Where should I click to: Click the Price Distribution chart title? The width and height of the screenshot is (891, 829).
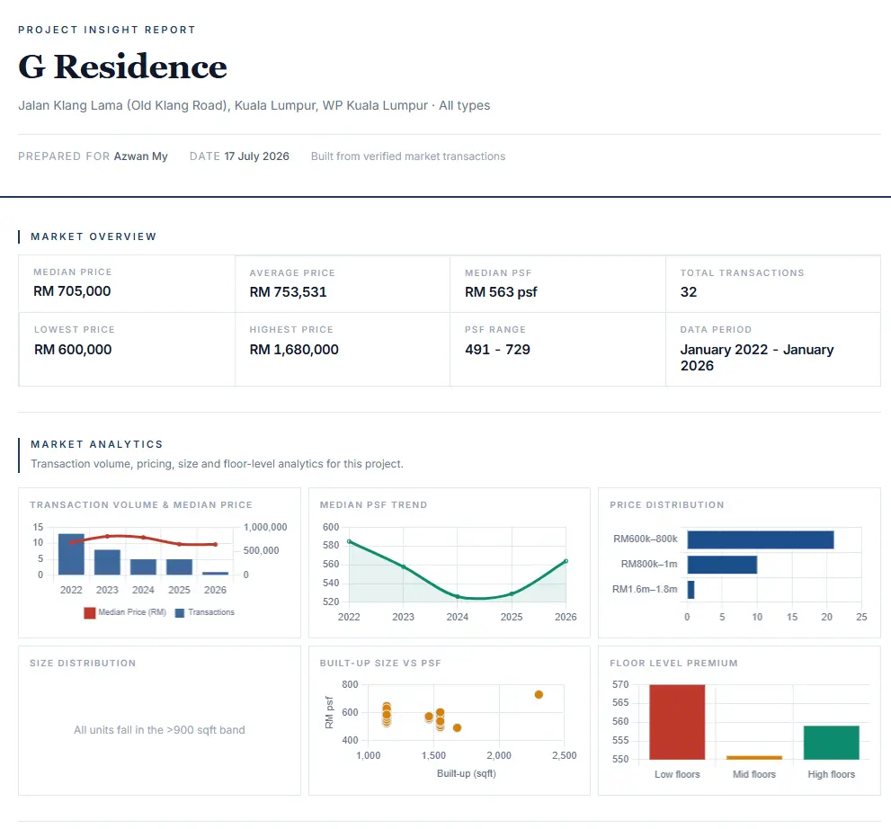[666, 504]
